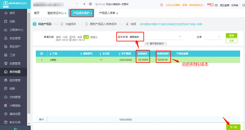The image size is (245, 130).
Task: Select the 上月 date filter
Action: [86, 37]
